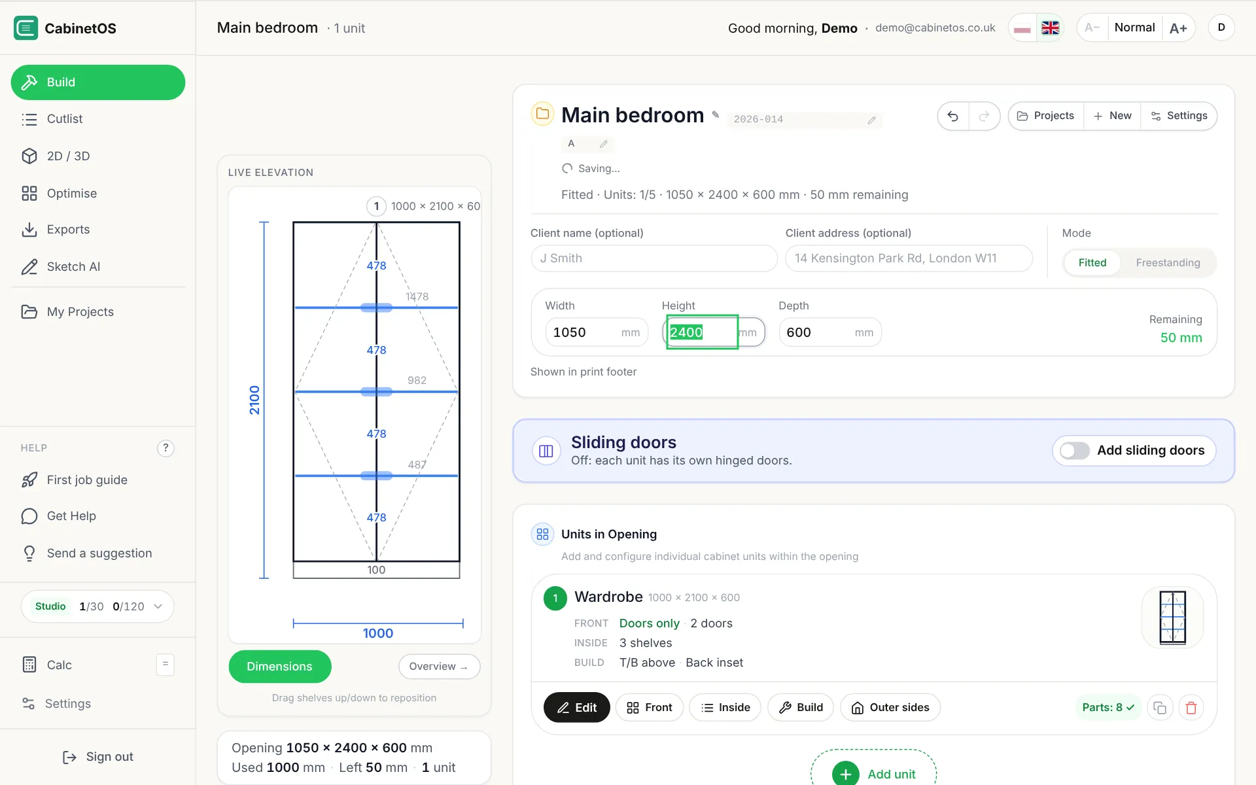Increase text size with A+ button
Viewport: 1256px width, 785px height.
pyautogui.click(x=1178, y=27)
